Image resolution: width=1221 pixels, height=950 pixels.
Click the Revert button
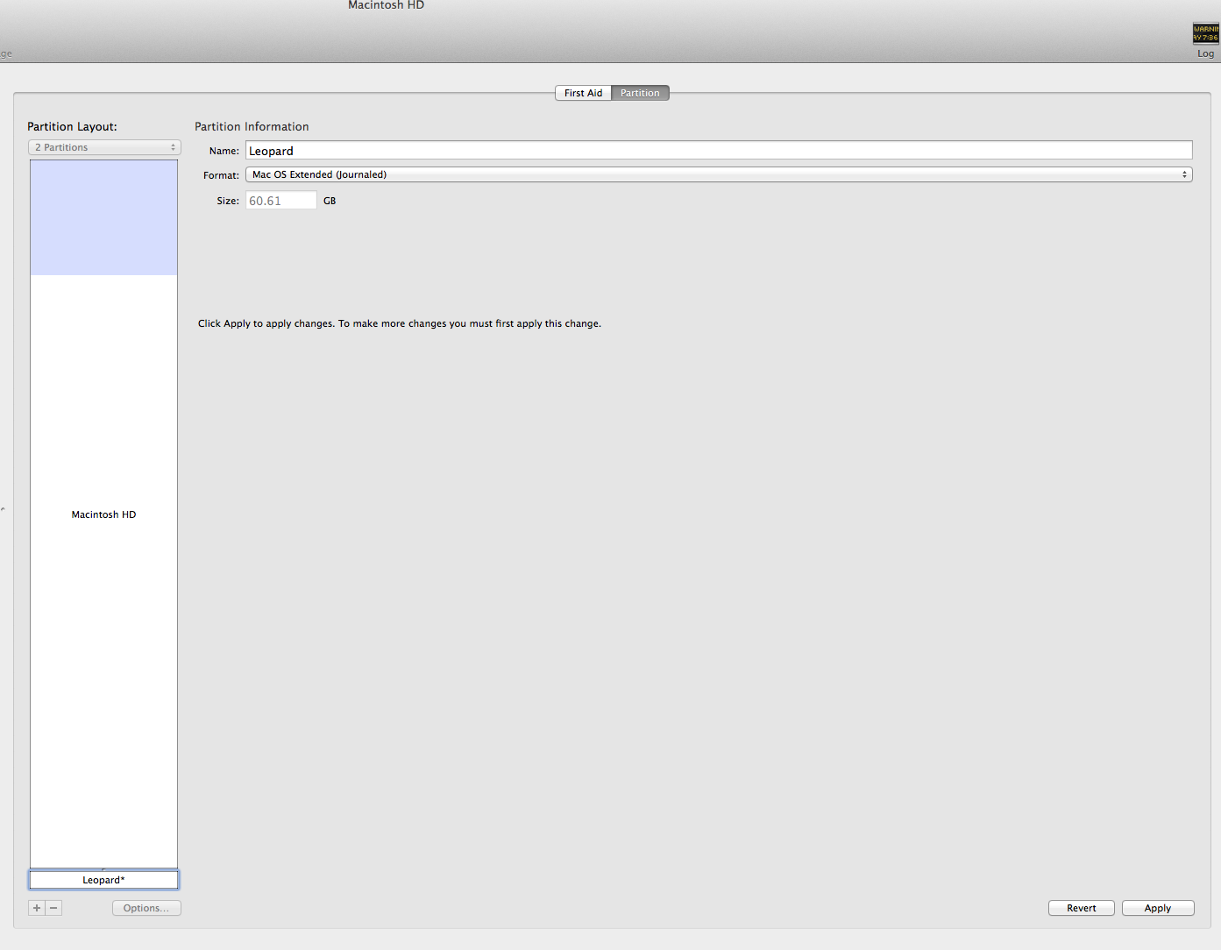(1082, 908)
